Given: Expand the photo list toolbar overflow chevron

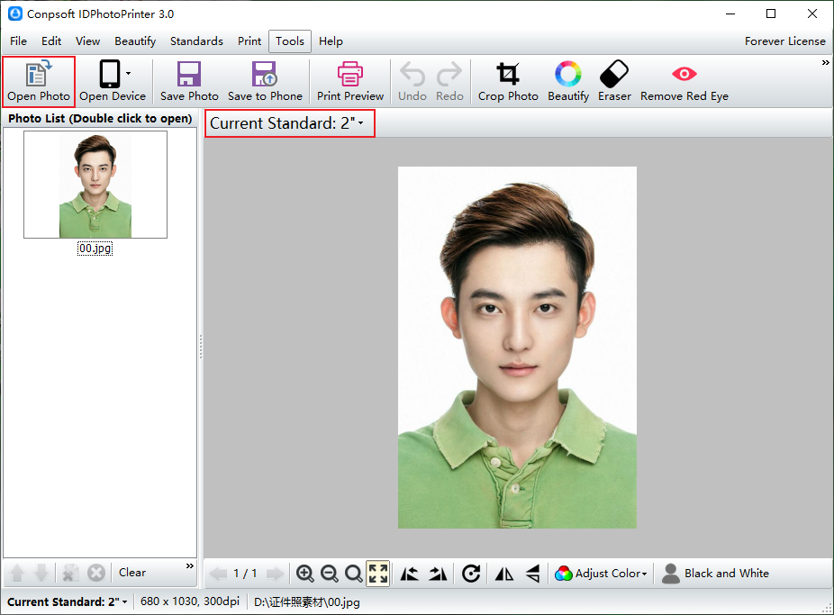Looking at the screenshot, I should click(190, 565).
